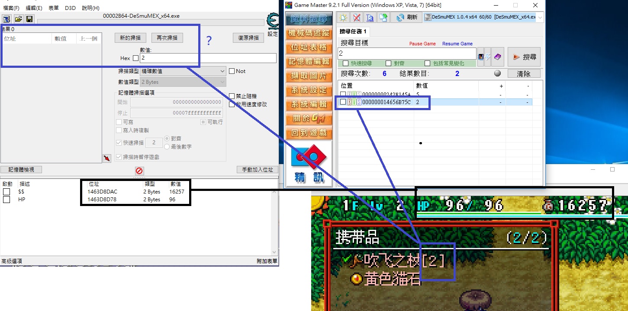The width and height of the screenshot is (628, 311).
Task: Click the 再次掃描 button
Action: (x=167, y=38)
